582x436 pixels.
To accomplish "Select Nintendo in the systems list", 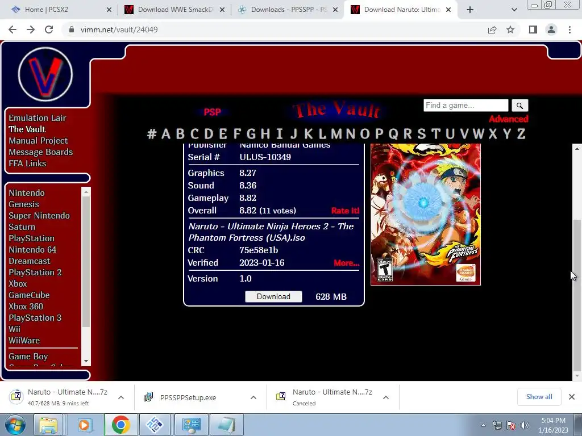I will (27, 193).
